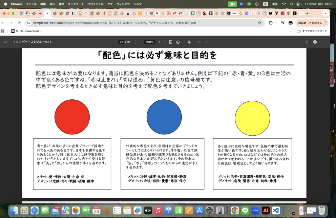
Task: Toggle bookmark star in address bar
Action: tap(260, 23)
